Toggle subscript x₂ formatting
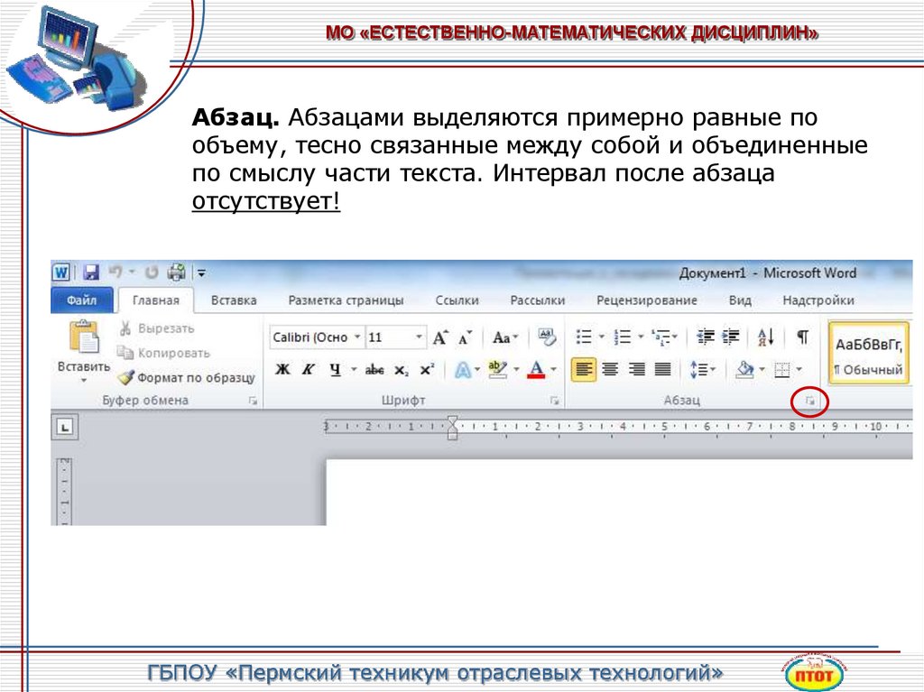Screen dimensions: 924x692 (x=402, y=370)
